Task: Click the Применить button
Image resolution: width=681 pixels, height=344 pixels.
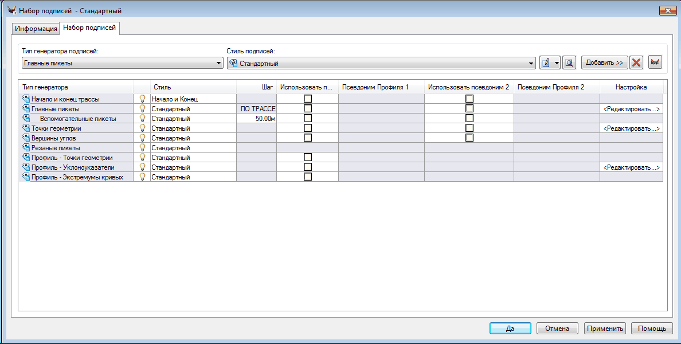Action: 604,329
